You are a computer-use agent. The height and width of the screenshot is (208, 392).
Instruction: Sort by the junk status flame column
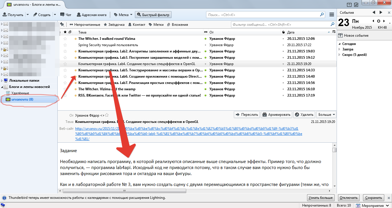pos(284,32)
